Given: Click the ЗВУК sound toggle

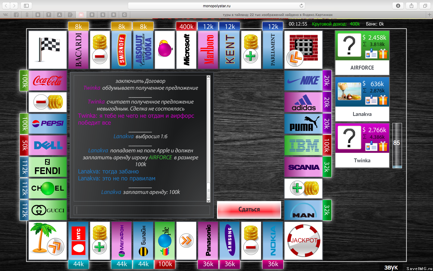Looking at the screenshot, I should tap(391, 268).
